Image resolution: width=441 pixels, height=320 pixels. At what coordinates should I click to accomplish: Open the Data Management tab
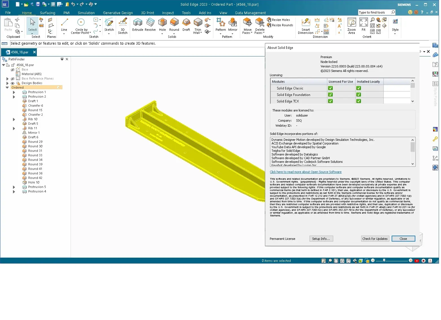(250, 13)
